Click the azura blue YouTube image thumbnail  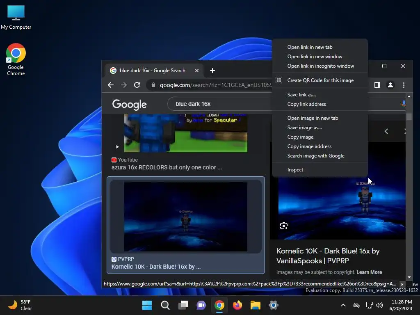point(186,133)
